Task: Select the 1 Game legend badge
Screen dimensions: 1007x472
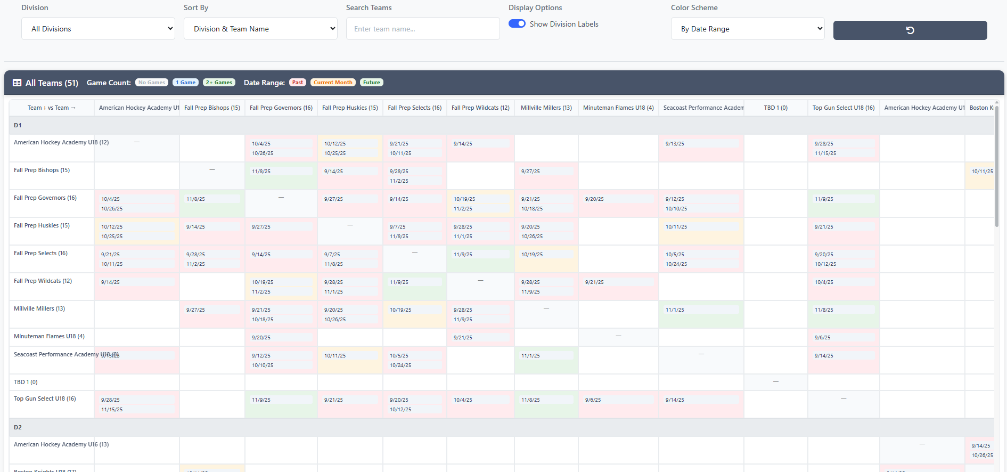Action: 186,83
